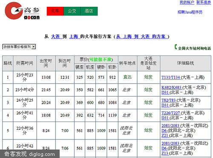Click the 软卧 price column header

point(112,67)
